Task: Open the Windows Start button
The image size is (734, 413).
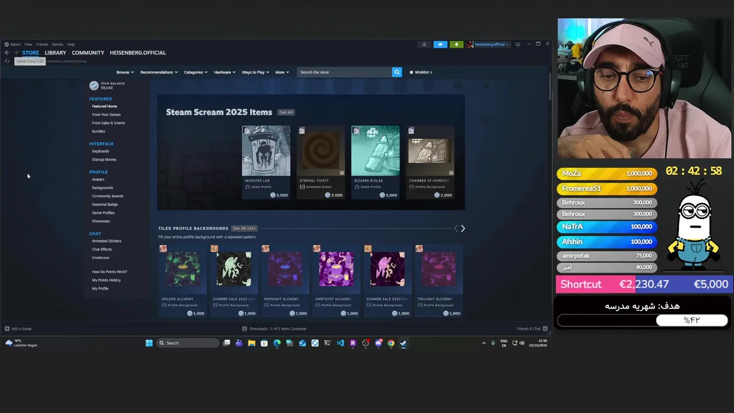Action: click(149, 343)
